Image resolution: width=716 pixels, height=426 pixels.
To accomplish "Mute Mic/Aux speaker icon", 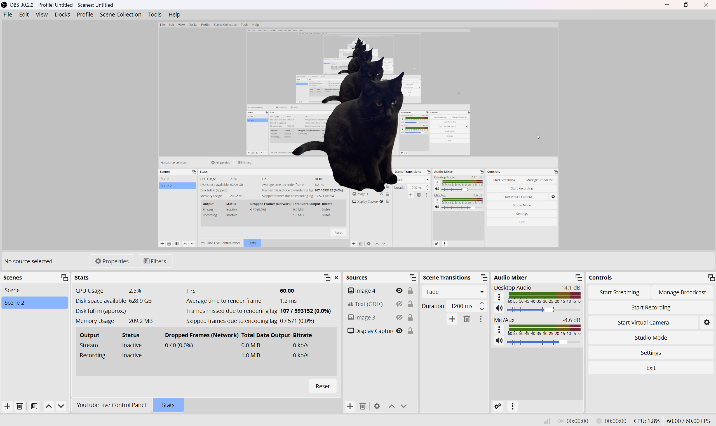I will click(499, 340).
